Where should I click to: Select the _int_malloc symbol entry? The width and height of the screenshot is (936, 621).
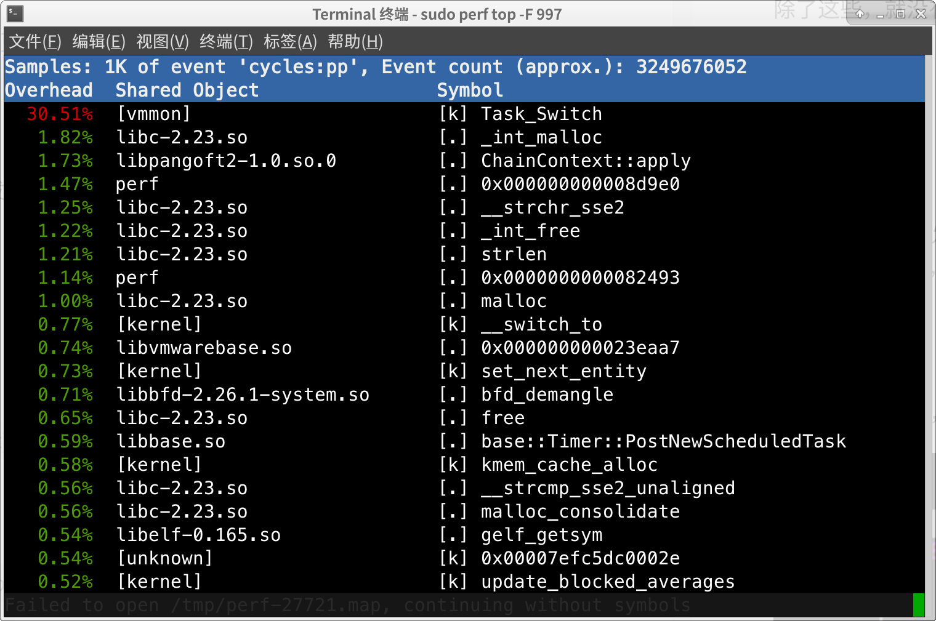[541, 137]
